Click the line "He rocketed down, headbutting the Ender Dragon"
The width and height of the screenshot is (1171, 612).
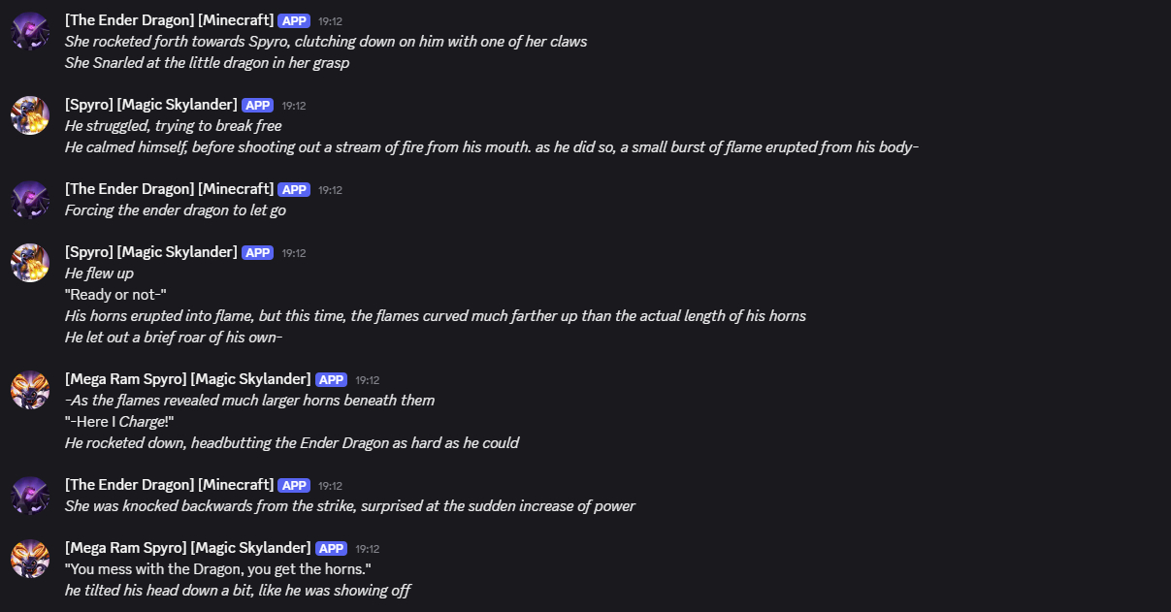(x=291, y=443)
